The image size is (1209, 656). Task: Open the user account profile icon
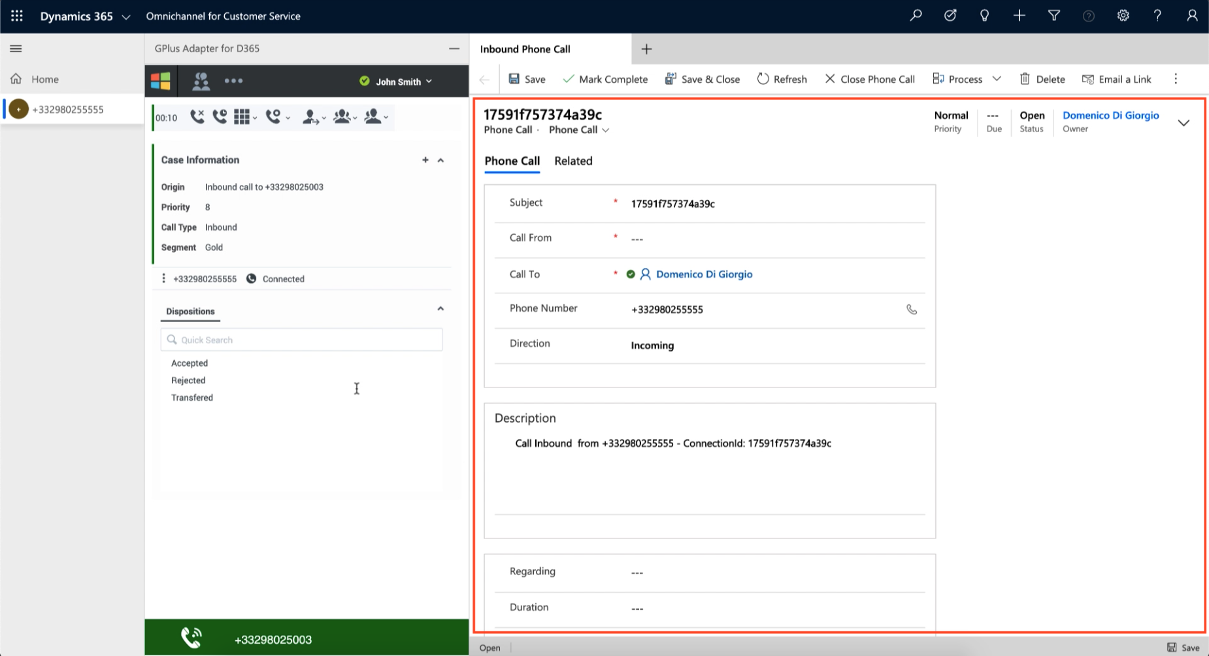[x=1192, y=15]
